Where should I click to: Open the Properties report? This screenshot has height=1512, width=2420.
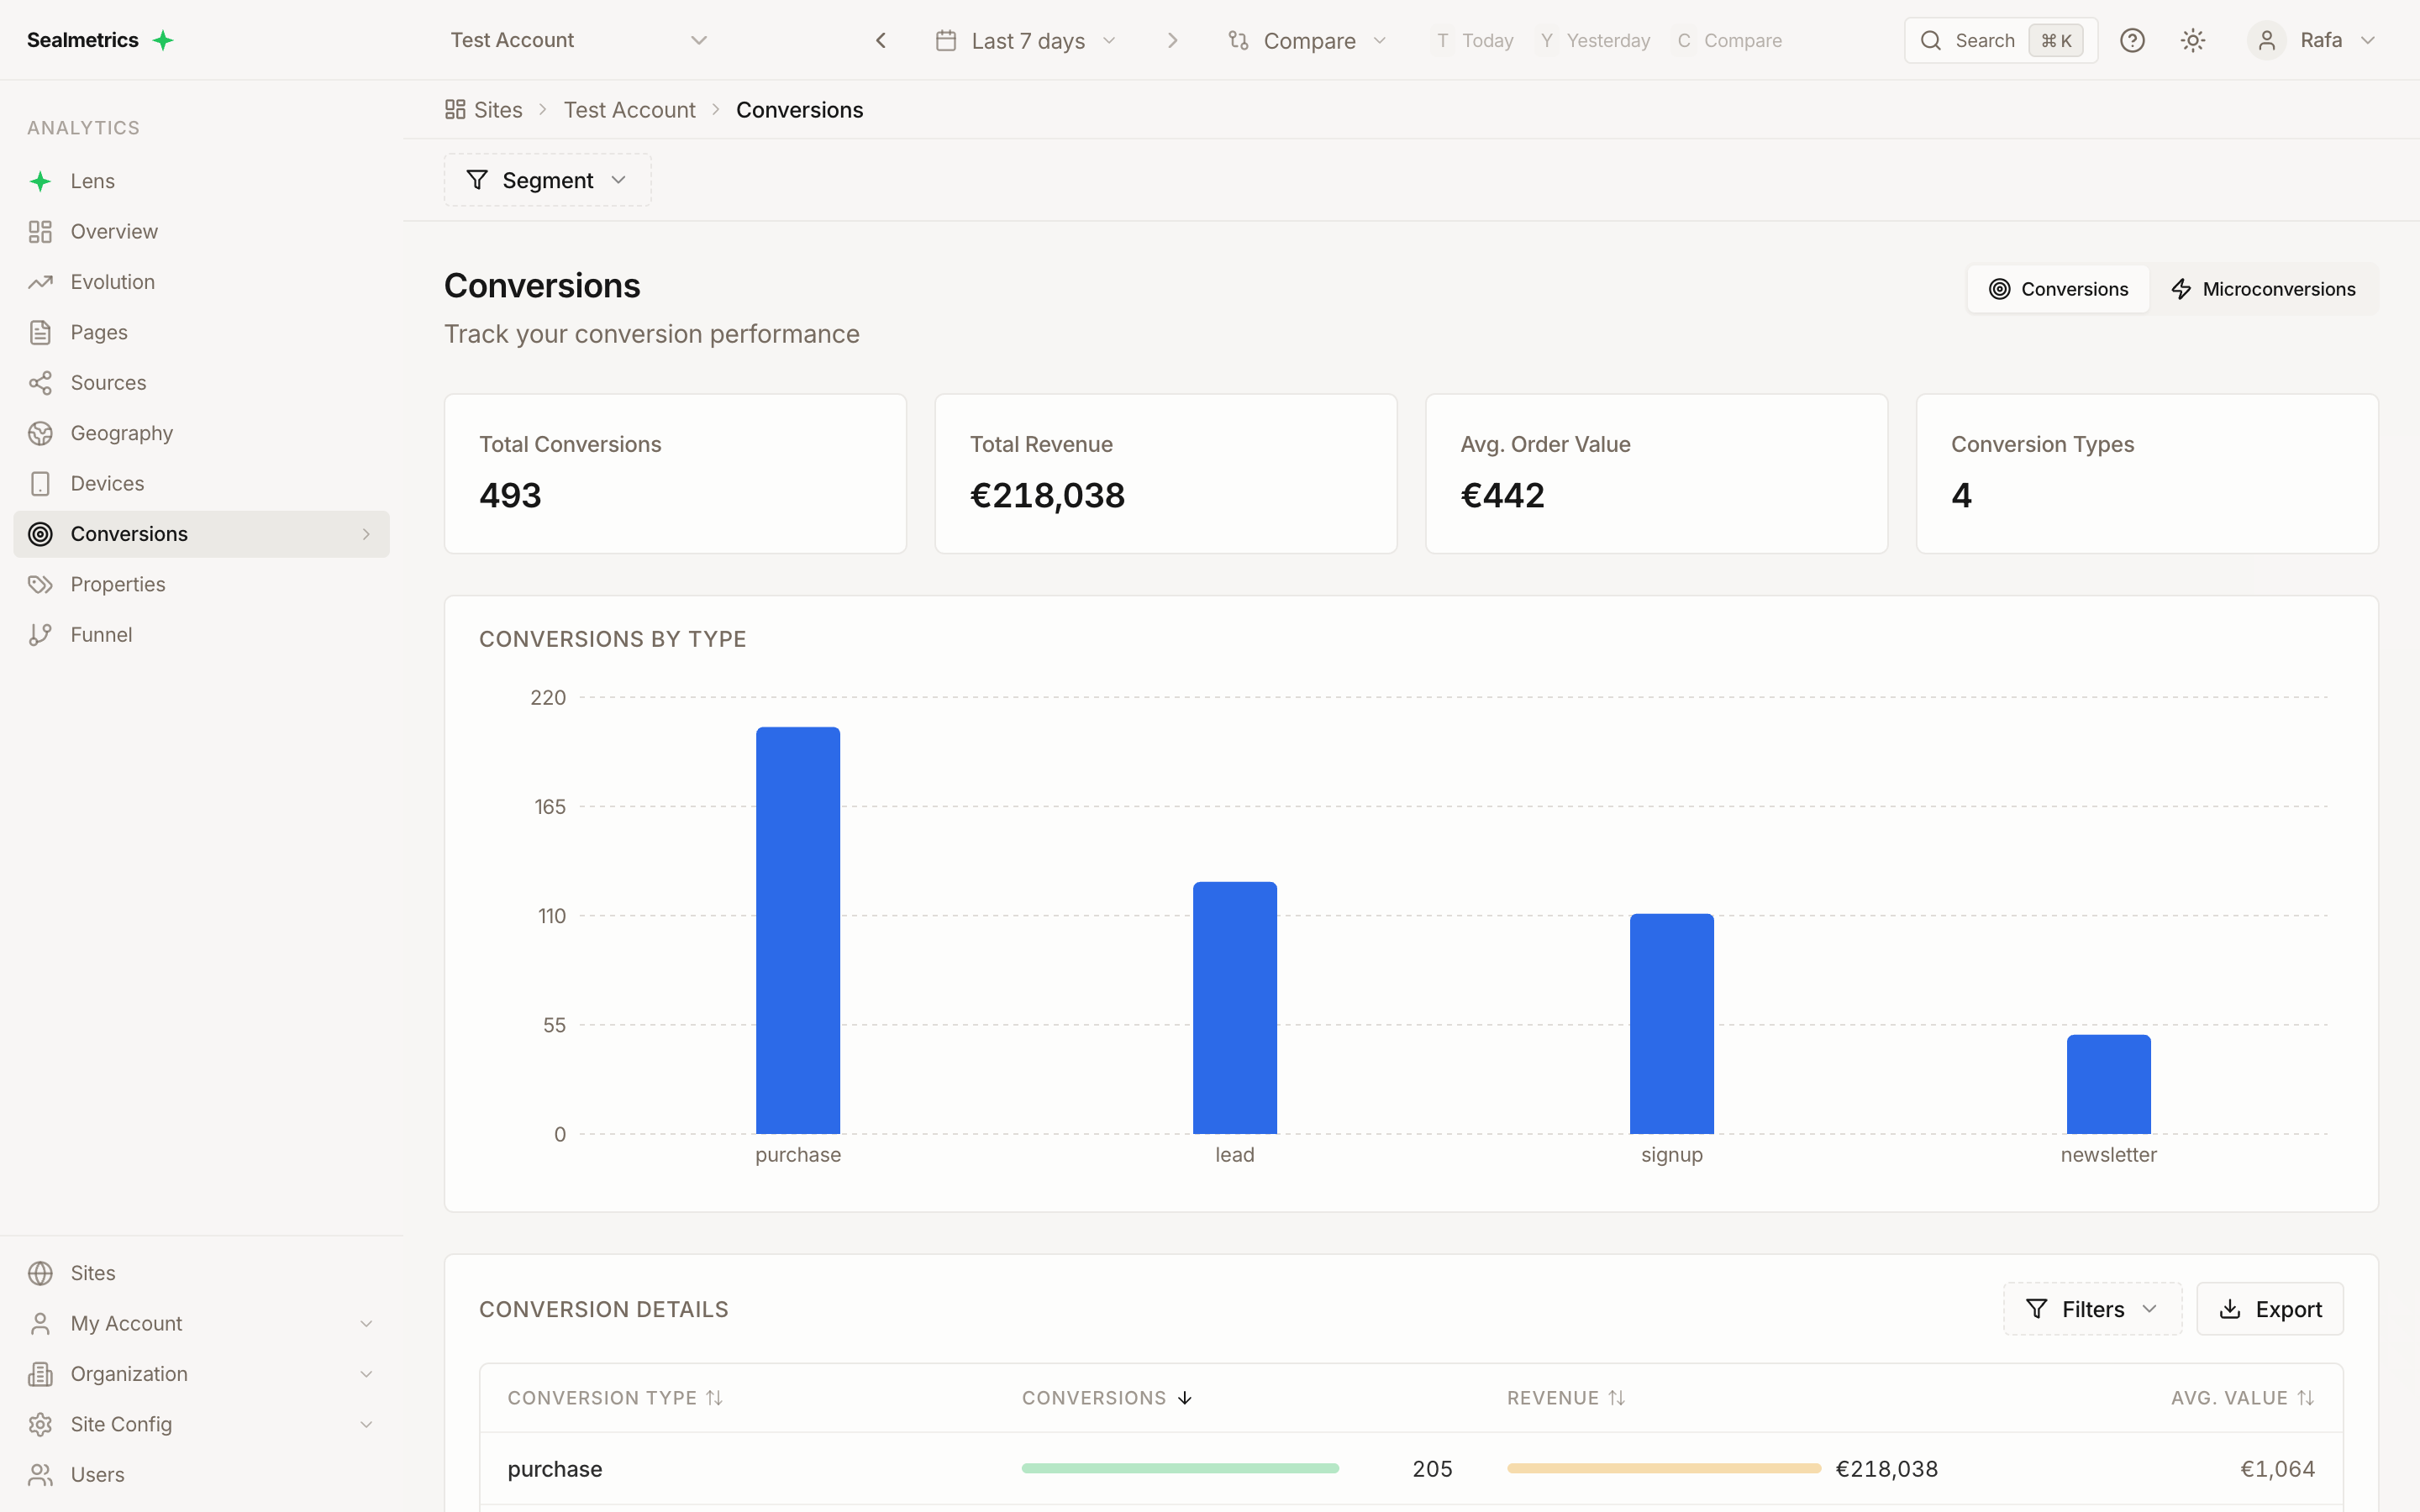tap(201, 584)
